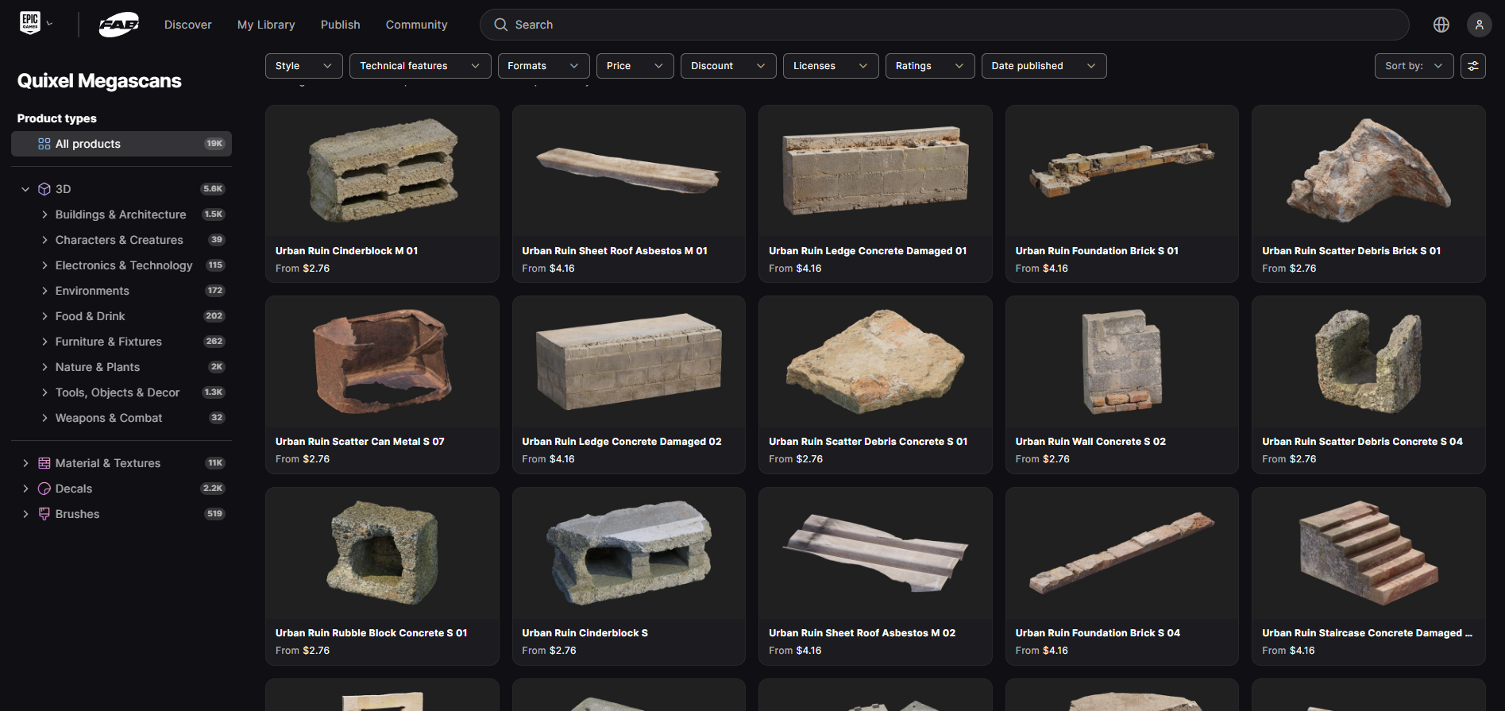Open the Publish nav tab
Image resolution: width=1505 pixels, height=711 pixels.
[341, 25]
